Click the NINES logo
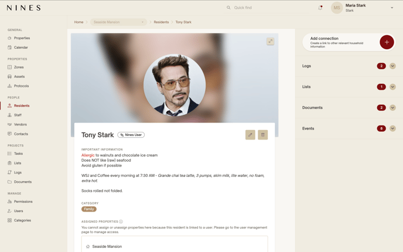The image size is (403, 252). (23, 8)
